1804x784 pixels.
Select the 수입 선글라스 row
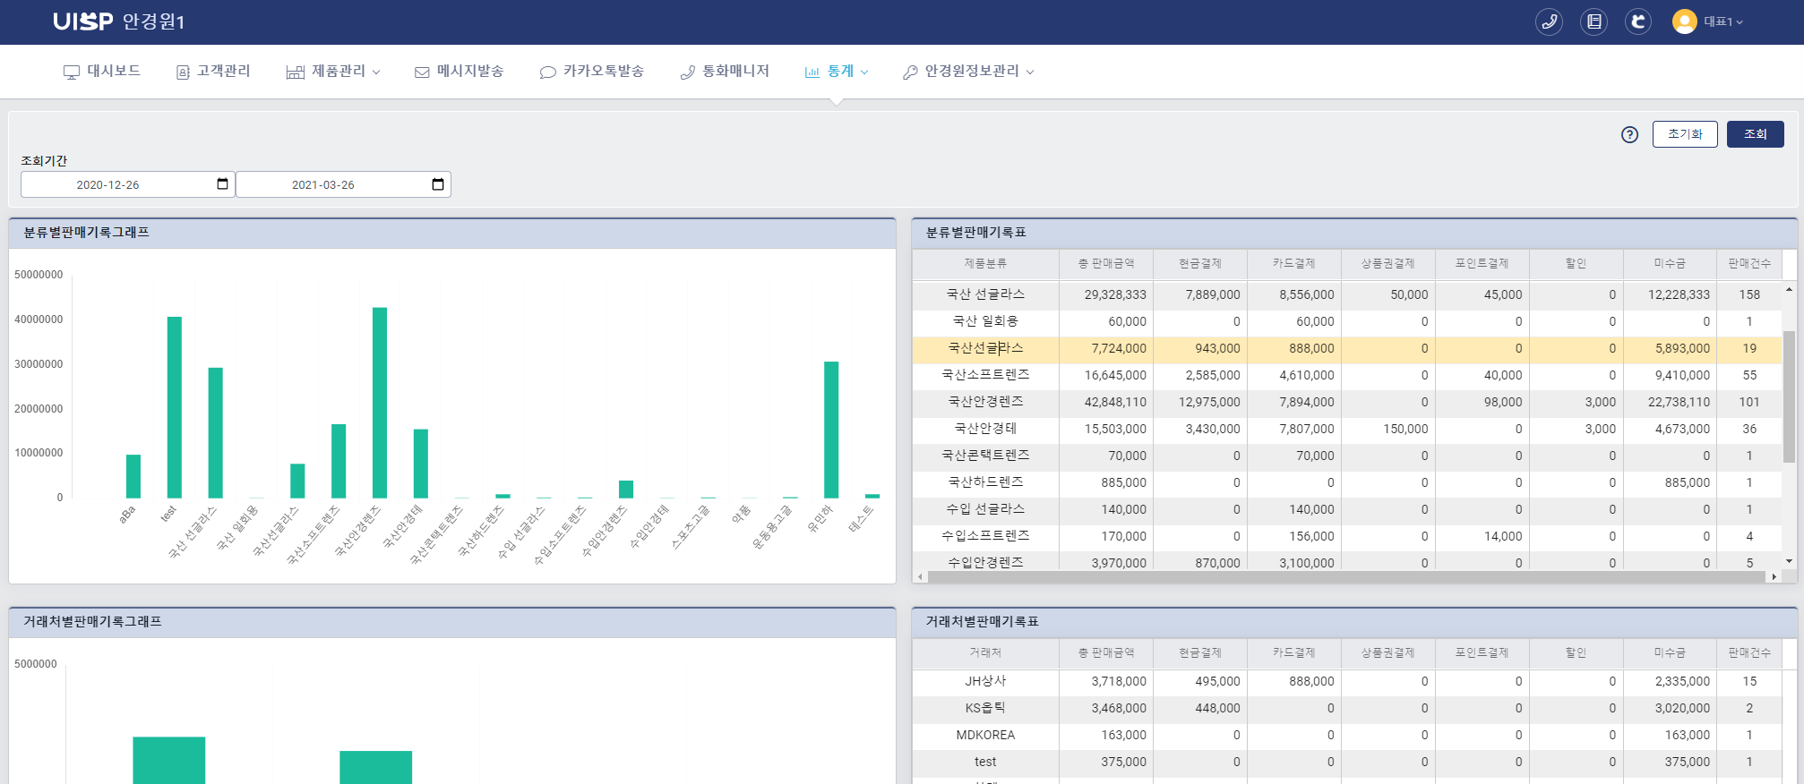point(1347,509)
